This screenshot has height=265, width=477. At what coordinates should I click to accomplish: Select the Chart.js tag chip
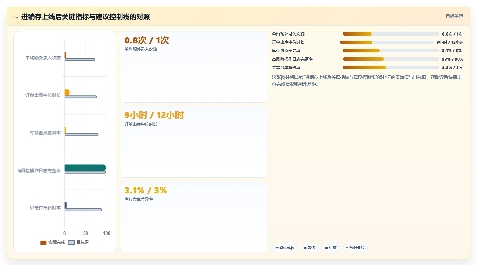(285, 248)
